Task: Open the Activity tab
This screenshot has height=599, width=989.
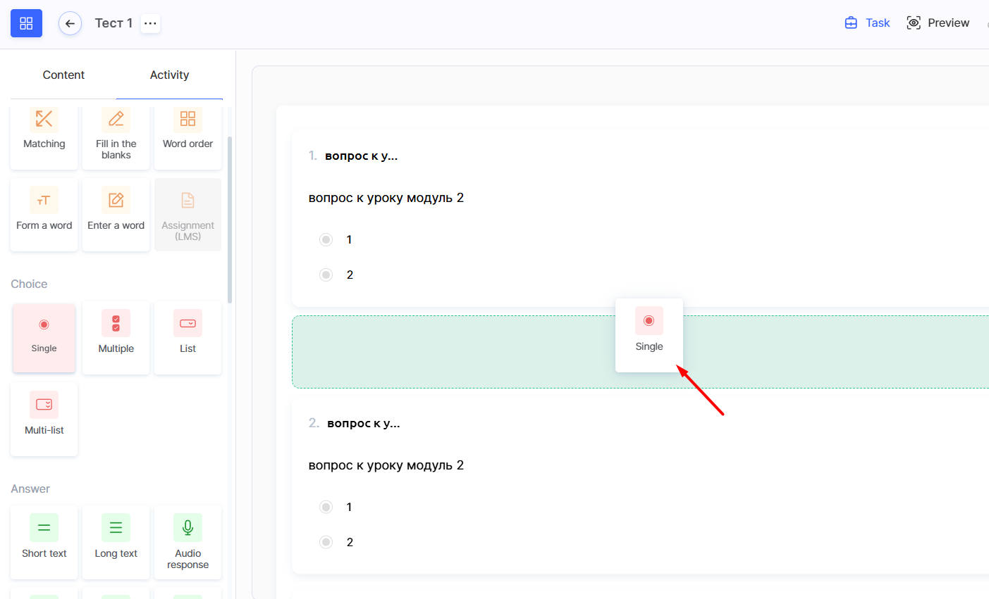Action: tap(169, 75)
